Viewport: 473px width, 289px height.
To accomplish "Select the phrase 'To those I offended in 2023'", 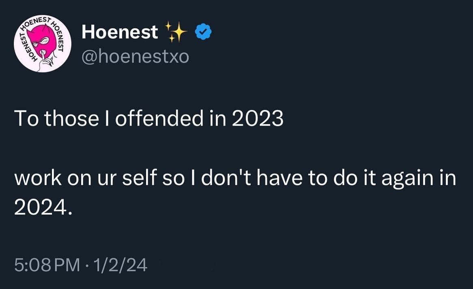I will [149, 118].
